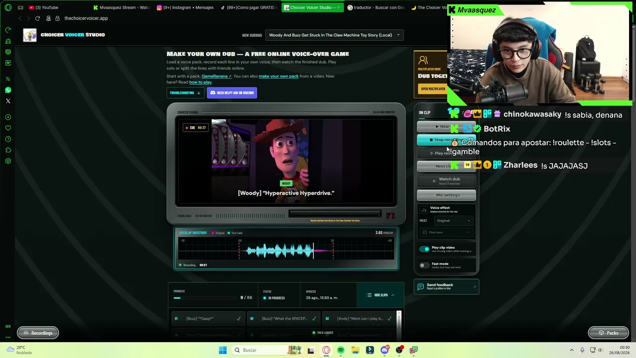Click the address bar thechoicervoicer.app
636x358 pixels.
[86, 18]
